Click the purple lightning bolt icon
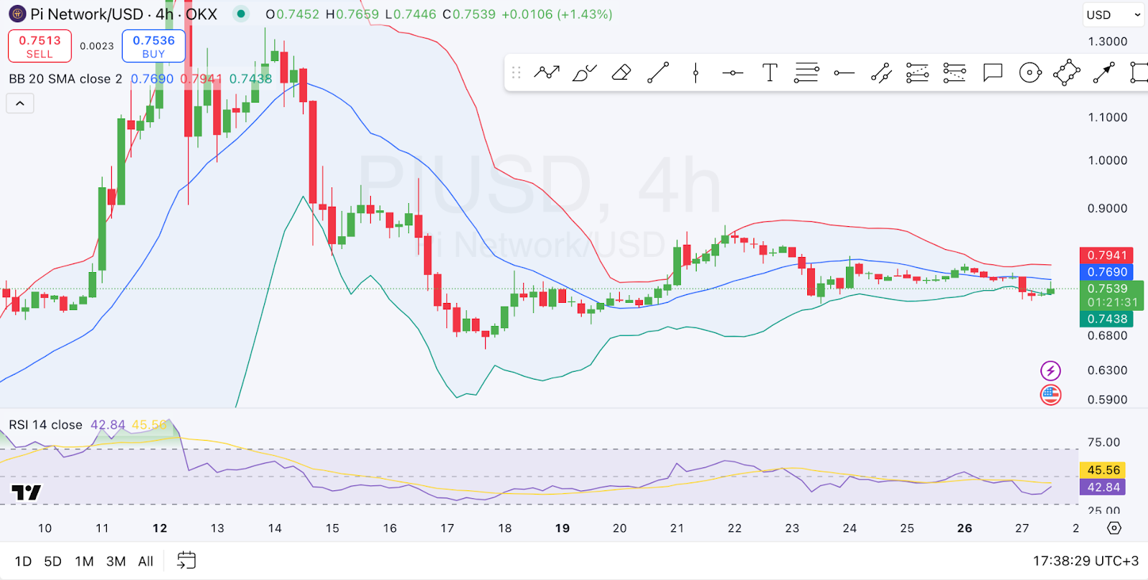Image resolution: width=1148 pixels, height=580 pixels. tap(1050, 370)
